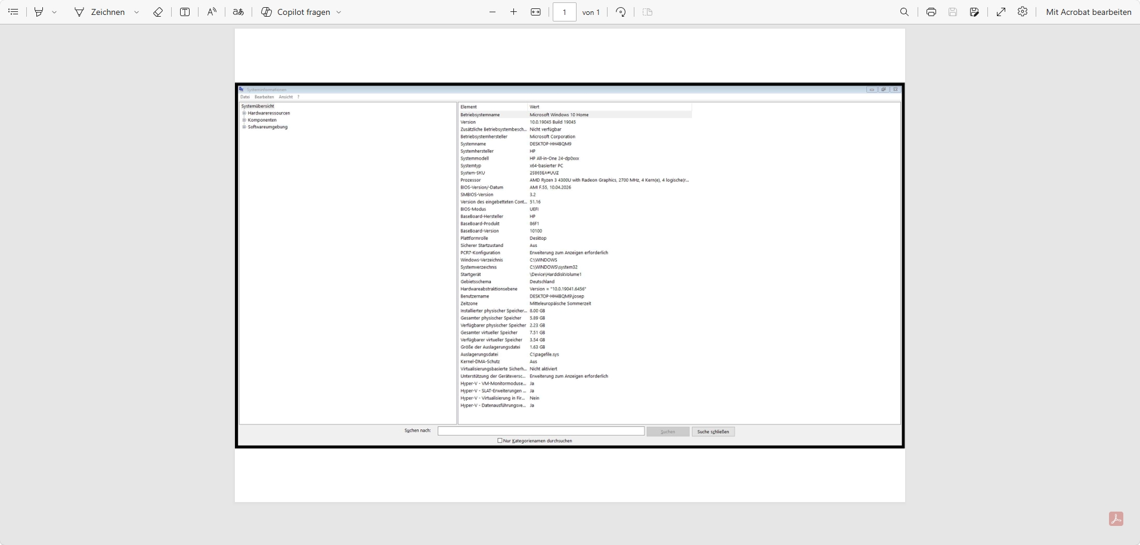Open the ? help menu in Systeminformationen
Image resolution: width=1140 pixels, height=545 pixels.
[x=298, y=97]
